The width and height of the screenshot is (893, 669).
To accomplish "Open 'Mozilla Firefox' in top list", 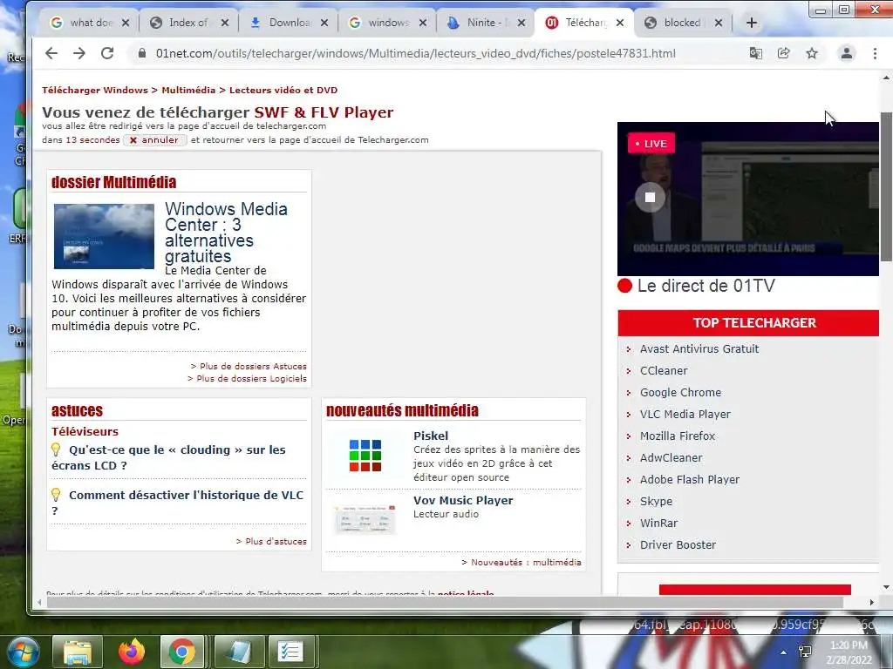I will 677,436.
